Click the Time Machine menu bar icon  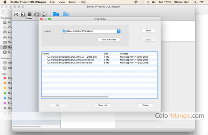(x=142, y=2)
